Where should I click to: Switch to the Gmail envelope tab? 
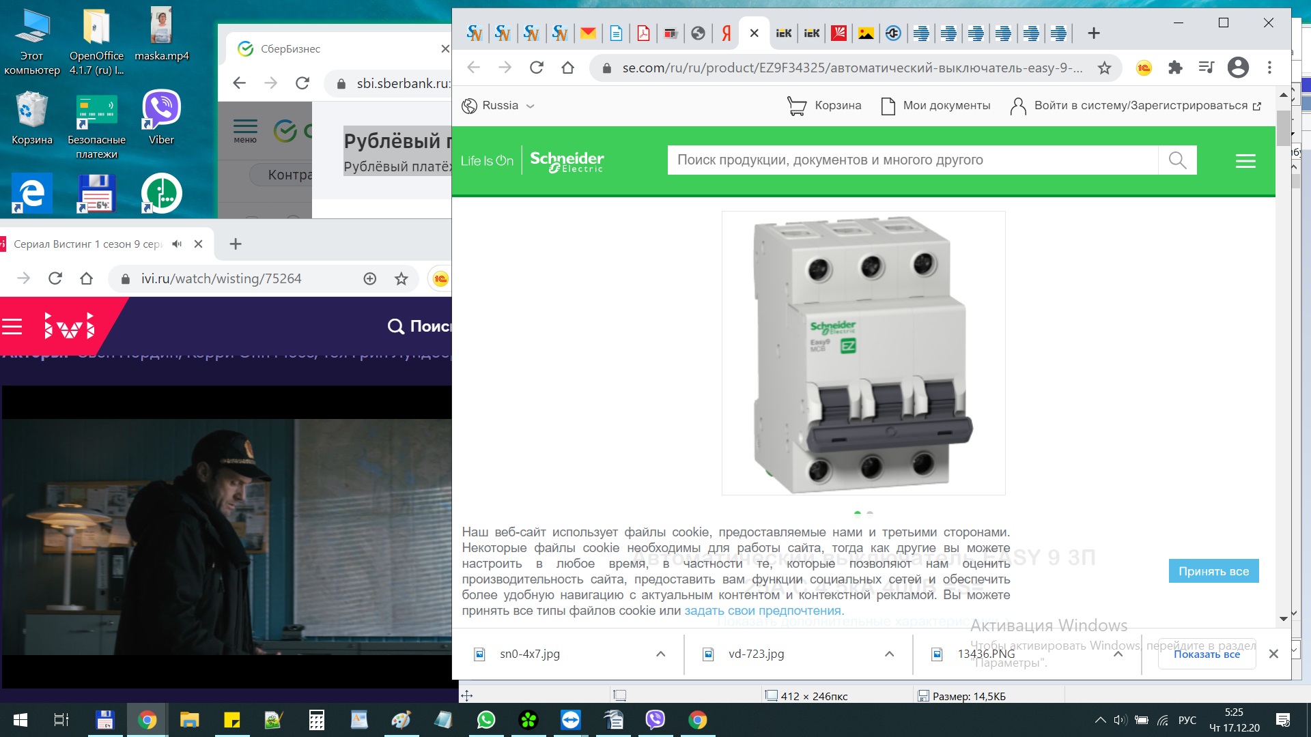(588, 33)
